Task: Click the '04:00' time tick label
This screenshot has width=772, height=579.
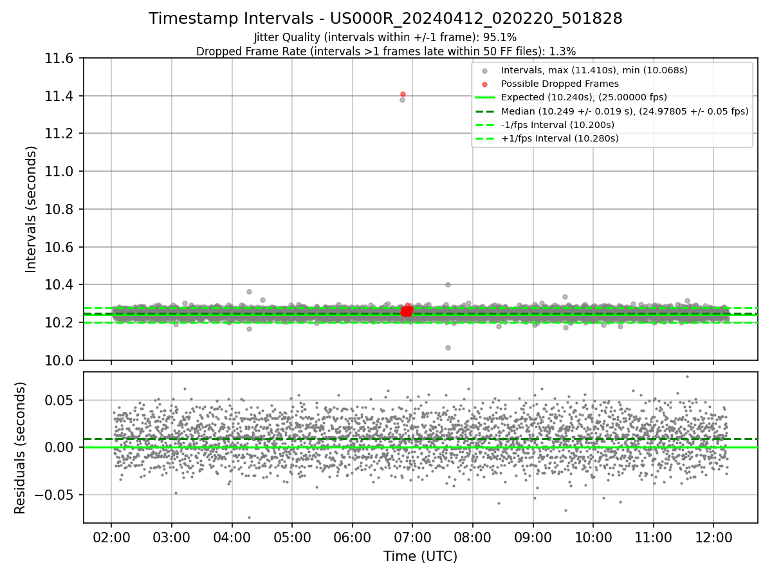Action: point(232,537)
